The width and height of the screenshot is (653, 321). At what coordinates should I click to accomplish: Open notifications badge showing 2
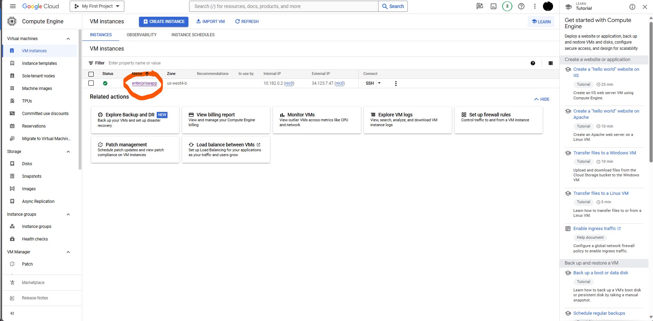[507, 6]
